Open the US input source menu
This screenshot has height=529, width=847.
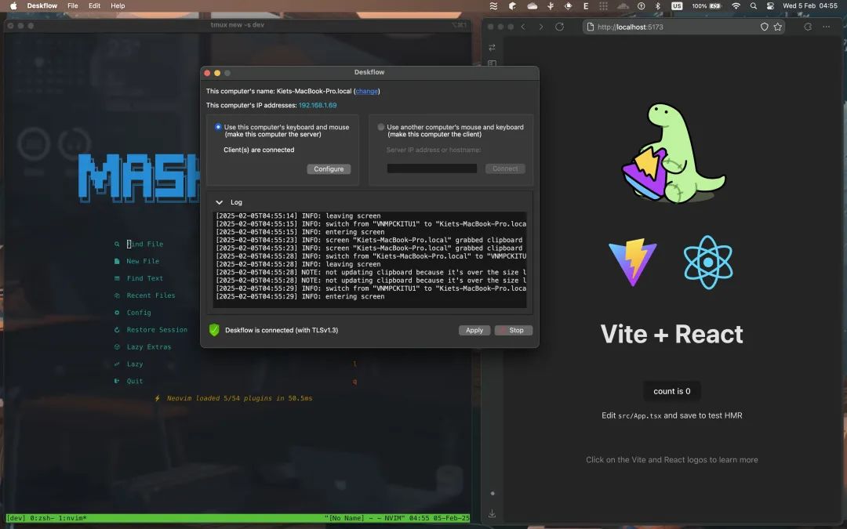point(678,5)
